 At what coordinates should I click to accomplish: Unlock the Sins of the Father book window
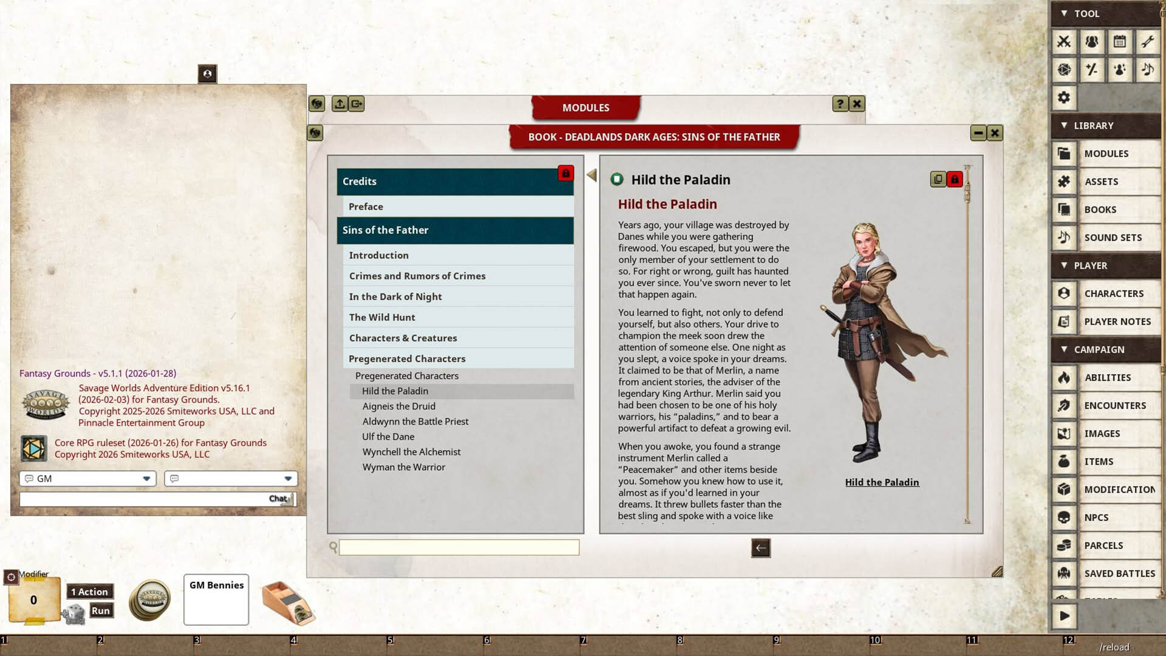[x=565, y=174]
